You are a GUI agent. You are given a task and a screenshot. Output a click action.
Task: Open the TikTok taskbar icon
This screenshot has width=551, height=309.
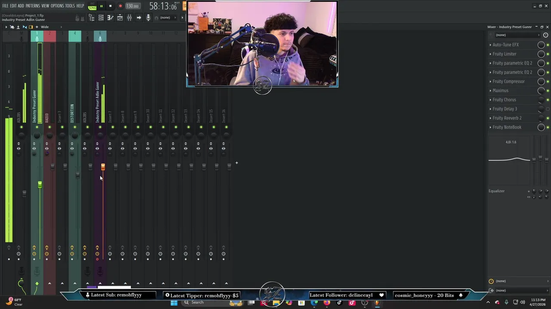tap(340, 303)
